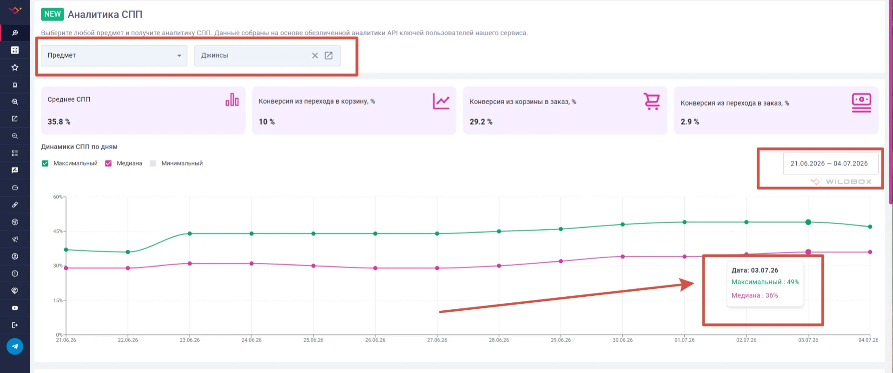893x373 pixels.
Task: Click the 03.07.26 point on the Максимальный line
Action: [x=808, y=222]
